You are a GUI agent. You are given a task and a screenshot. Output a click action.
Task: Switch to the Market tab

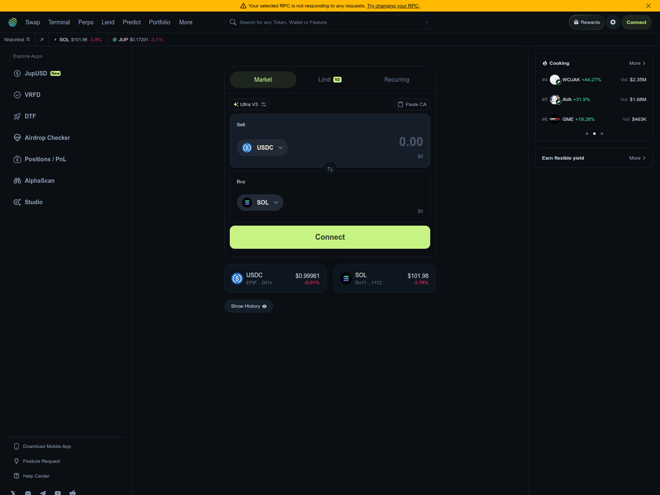point(263,80)
